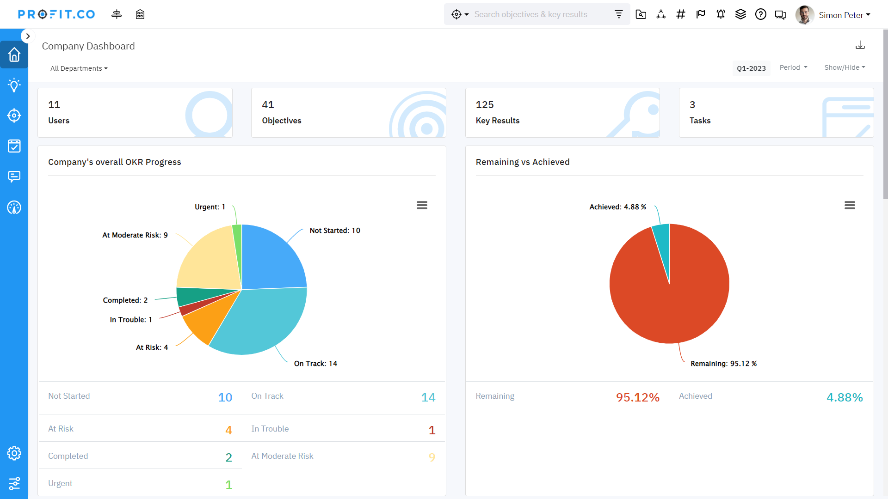888x499 pixels.
Task: Open the performance gauge icon in the sidebar
Action: coord(14,207)
